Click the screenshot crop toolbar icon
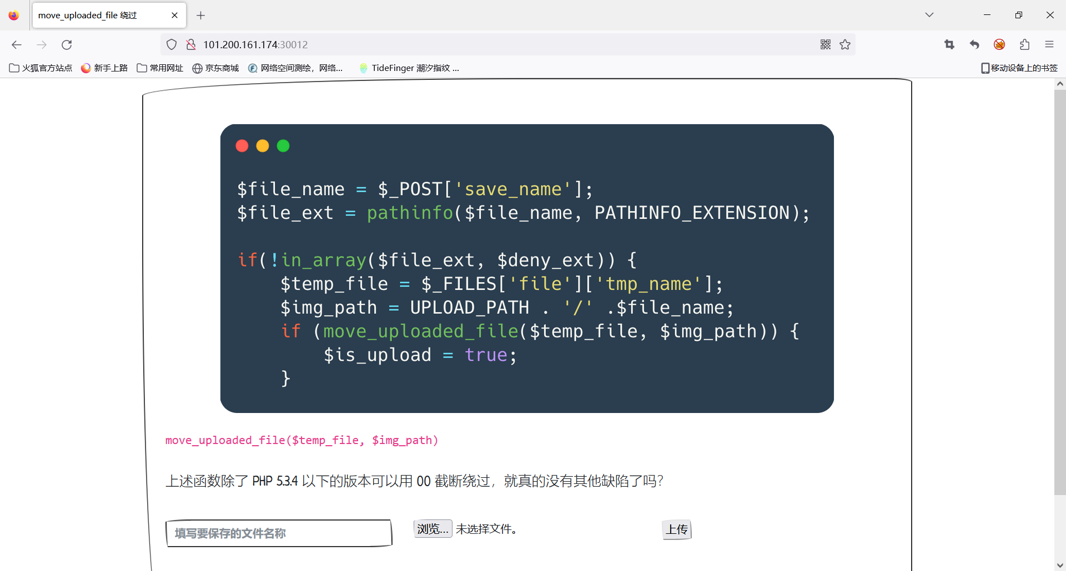 [949, 44]
